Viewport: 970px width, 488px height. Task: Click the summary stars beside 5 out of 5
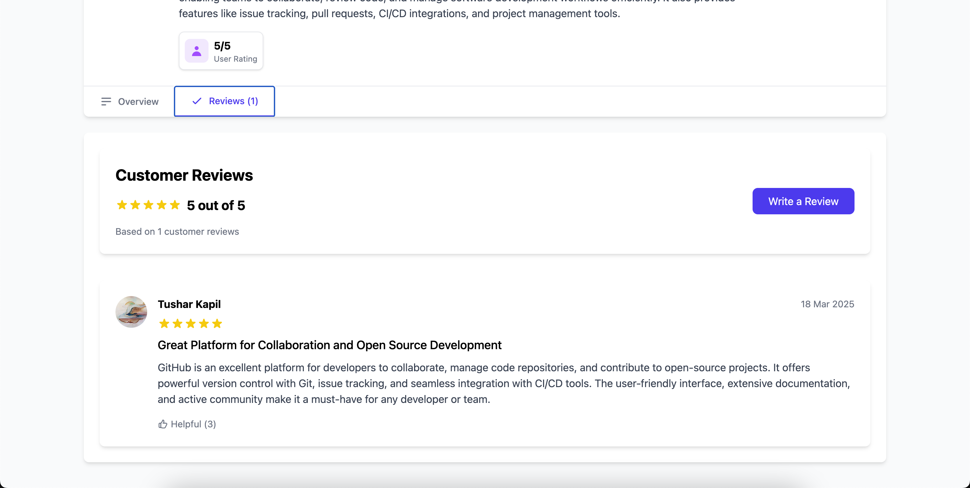pos(148,205)
